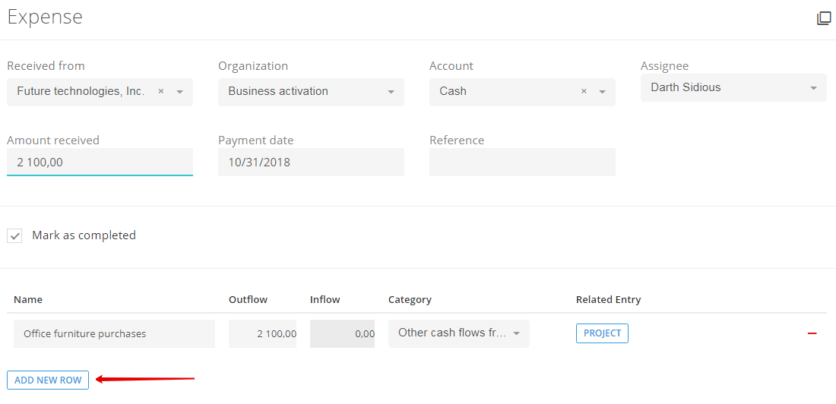Clear the Account Cash value with x
836x404 pixels.
584,91
